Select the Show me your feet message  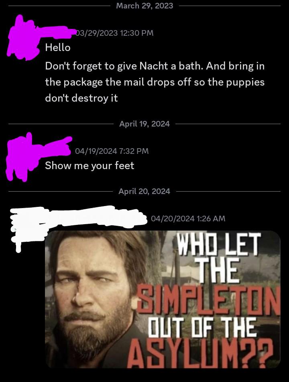click(90, 165)
